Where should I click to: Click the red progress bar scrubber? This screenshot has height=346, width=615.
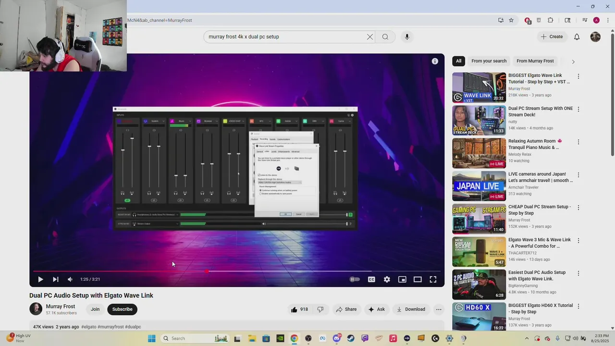(x=207, y=271)
